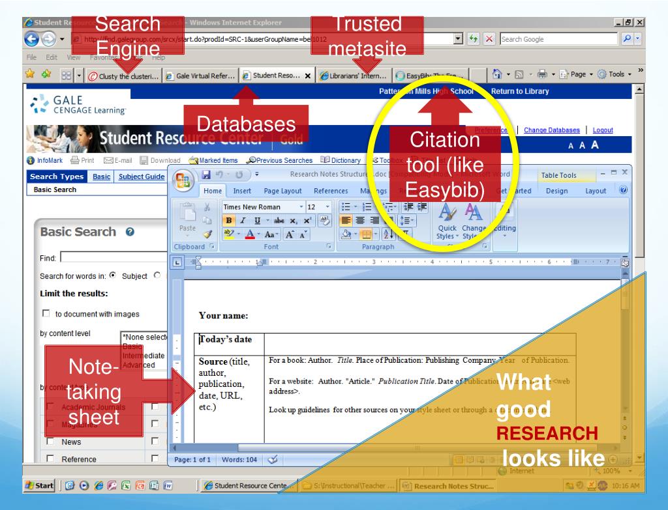The image size is (668, 510).
Task: Center text in Word Paragraph group
Action: pos(360,220)
